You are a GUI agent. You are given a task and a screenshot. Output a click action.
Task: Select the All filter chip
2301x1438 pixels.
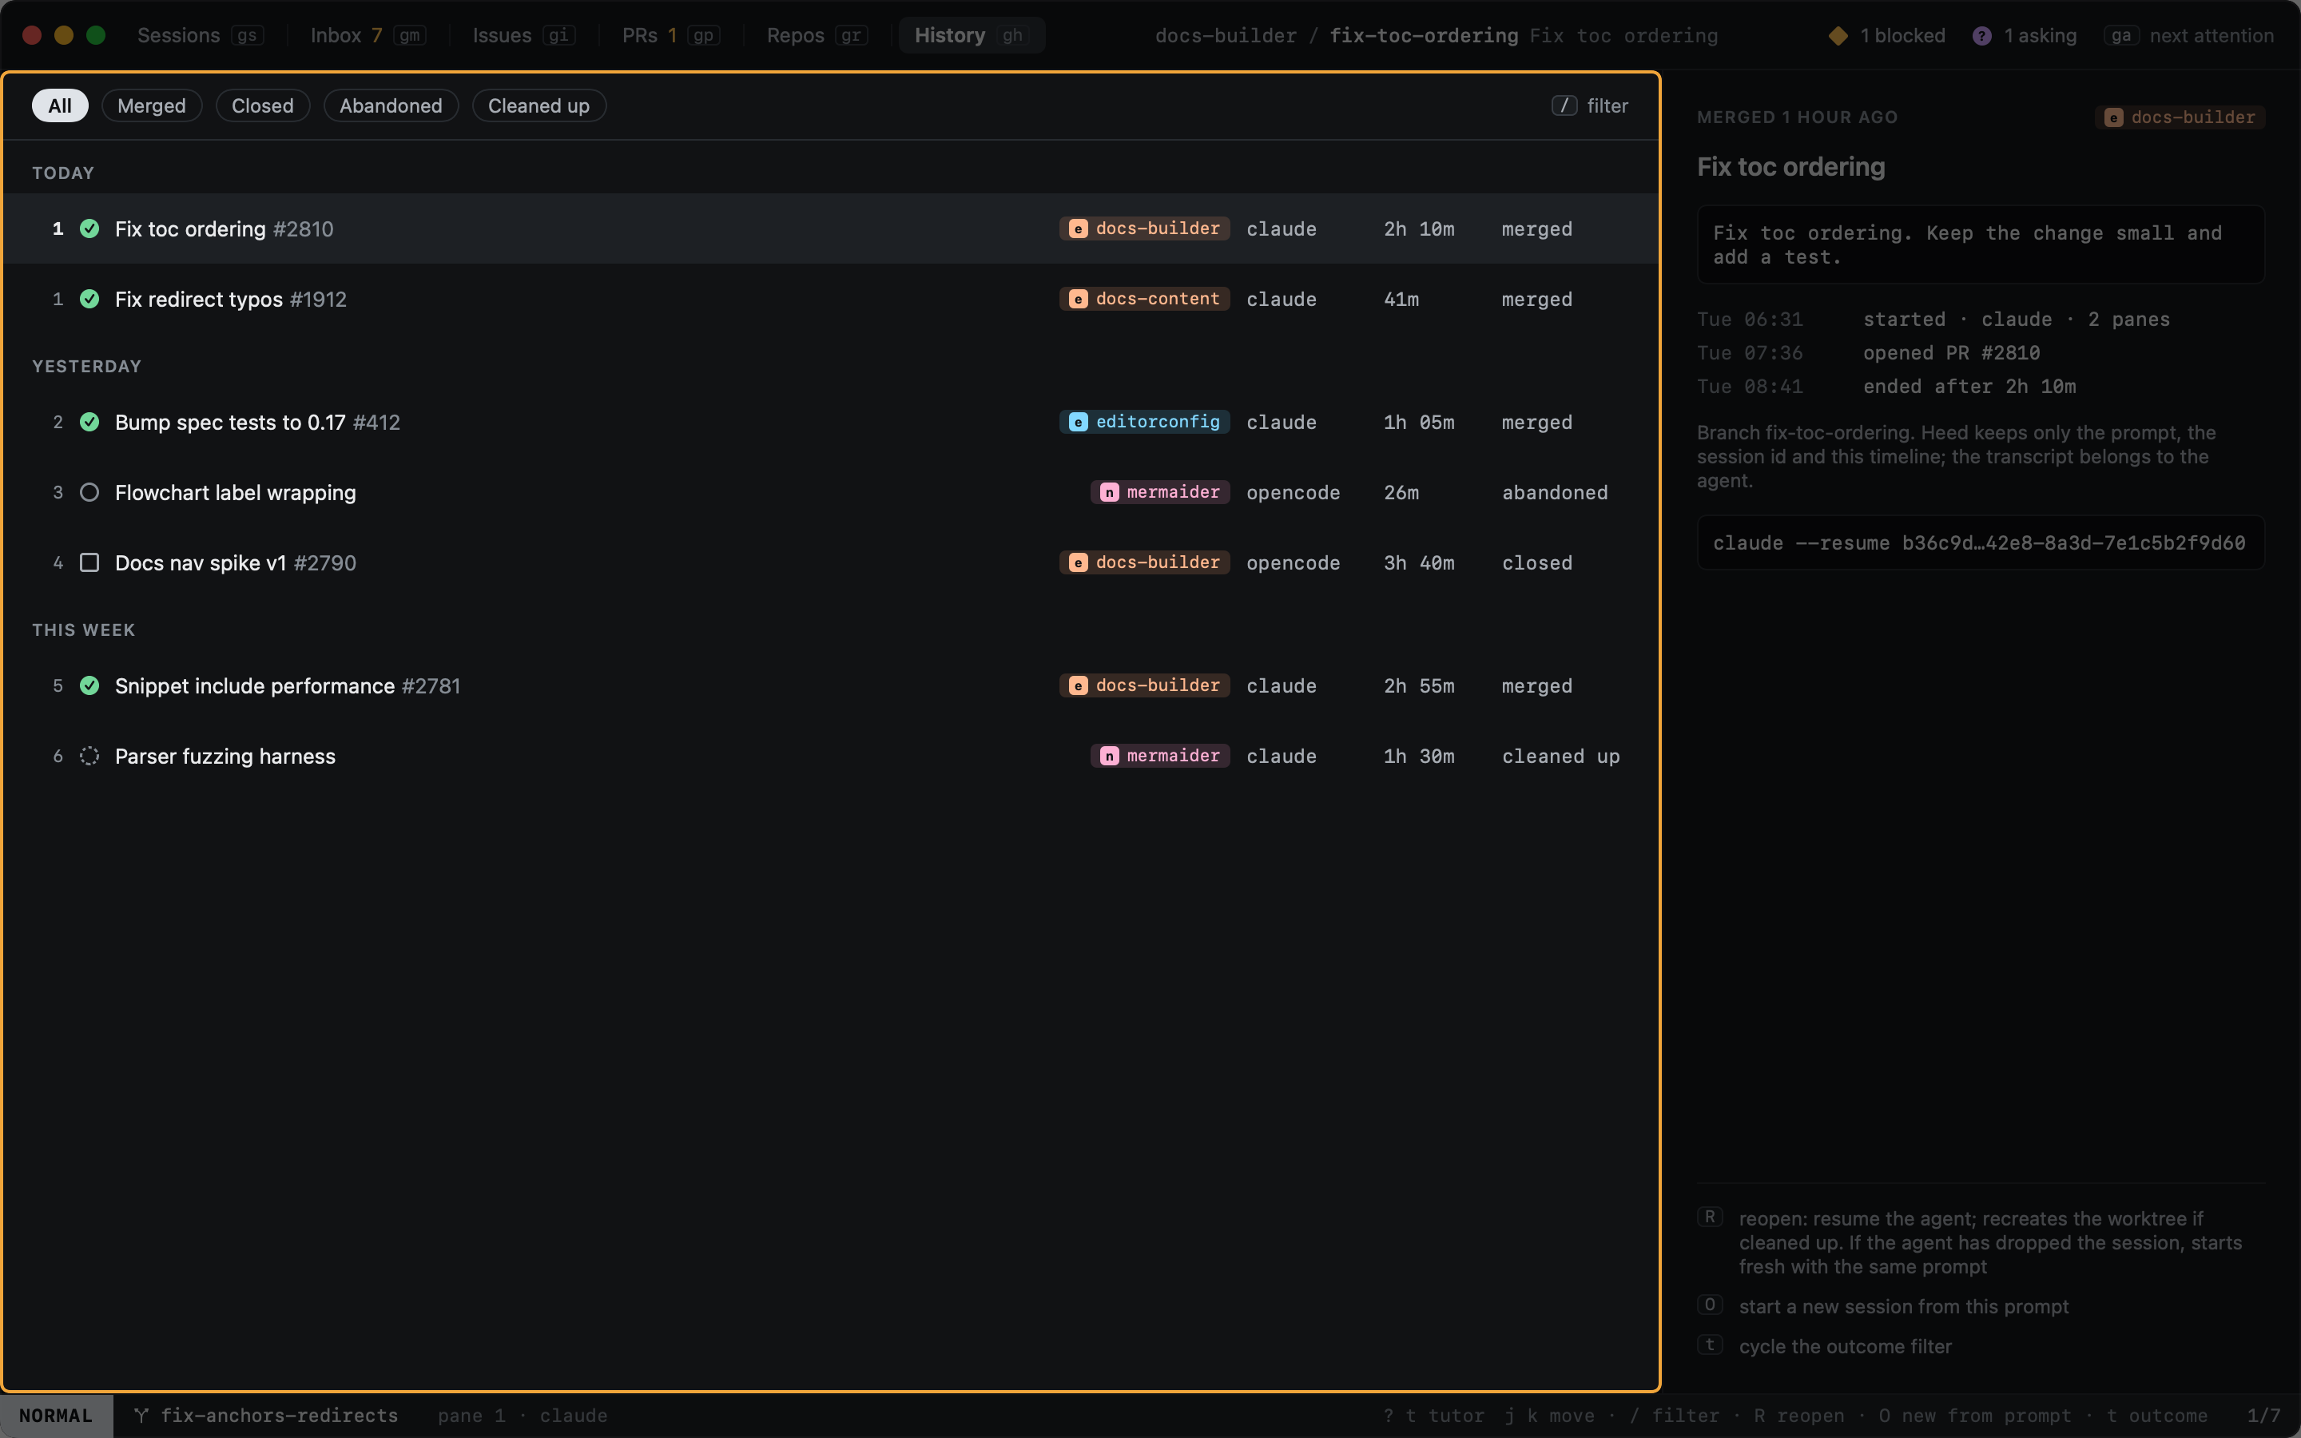click(60, 105)
